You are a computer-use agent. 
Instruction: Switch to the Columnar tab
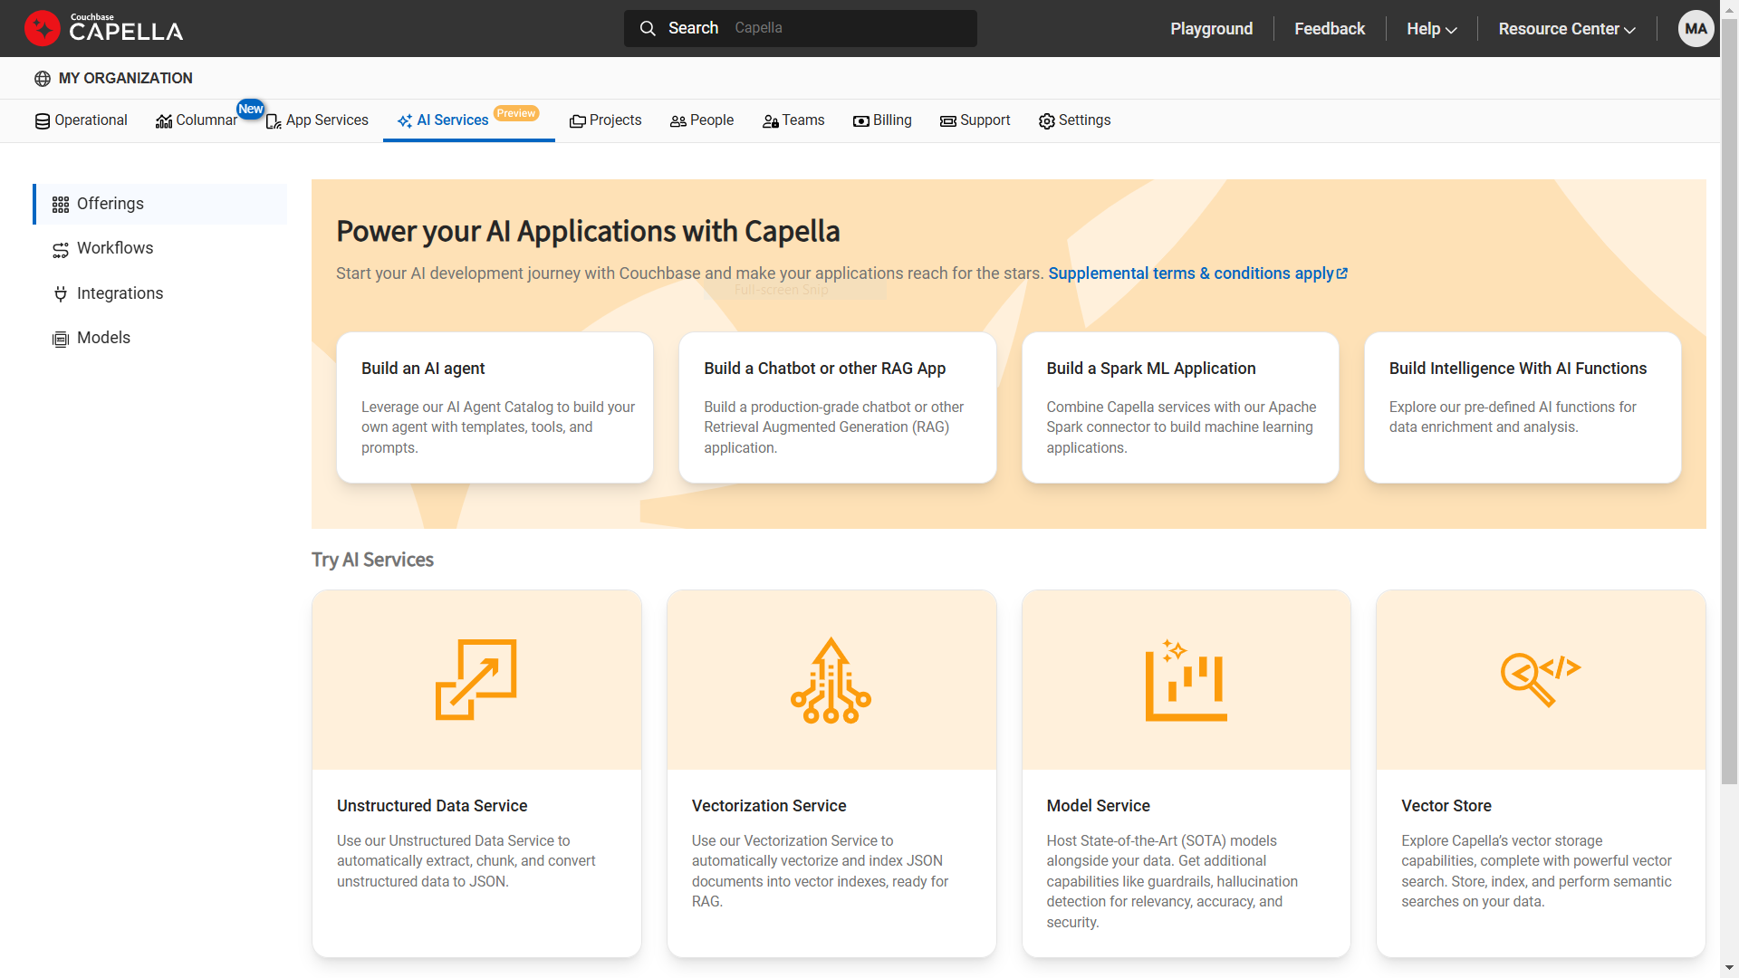(197, 120)
